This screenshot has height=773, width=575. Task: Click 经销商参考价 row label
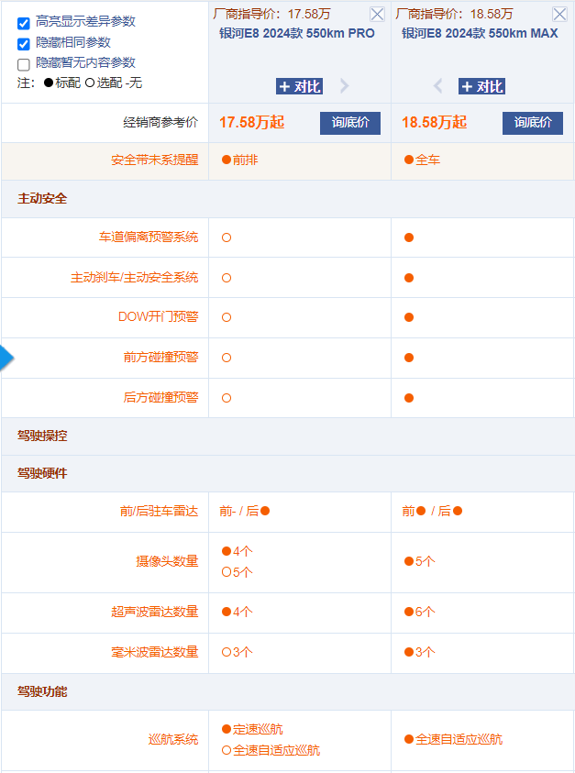[x=160, y=122]
